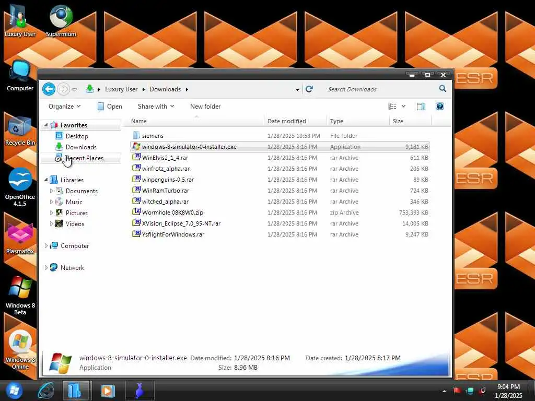
Task: Show hidden tray icons arrow
Action: click(444, 391)
